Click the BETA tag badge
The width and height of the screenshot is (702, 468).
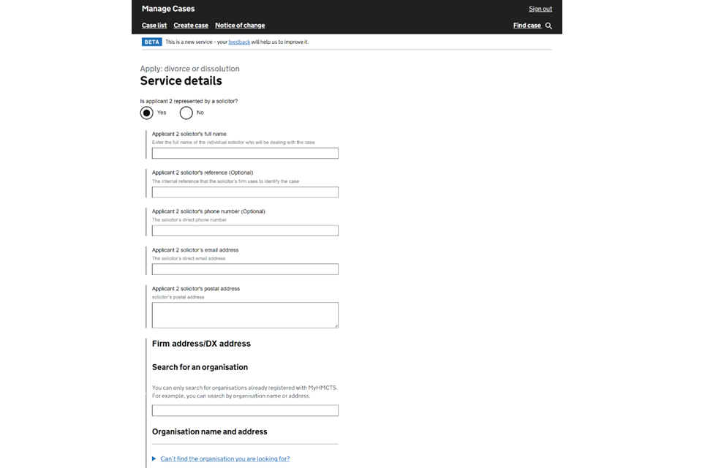151,42
